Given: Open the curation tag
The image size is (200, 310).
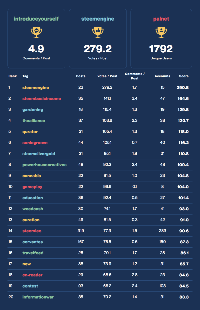Looking at the screenshot, I should 31,220.
